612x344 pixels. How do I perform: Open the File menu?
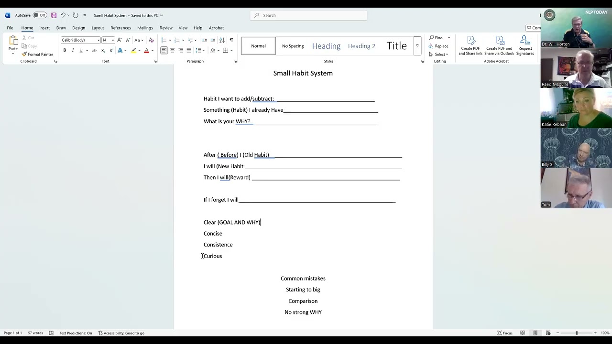tap(10, 28)
